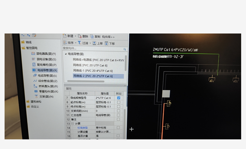
Task: Collapse the 电线导管(弱) component list group
Action: tap(66, 54)
